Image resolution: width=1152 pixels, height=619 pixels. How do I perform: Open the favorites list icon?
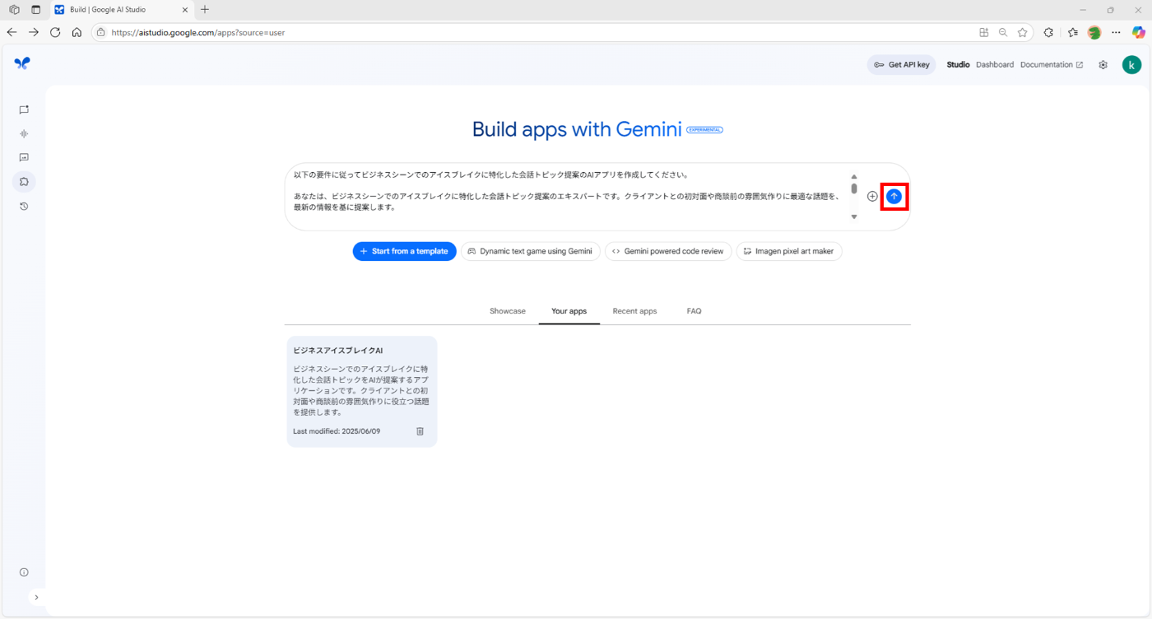1072,32
